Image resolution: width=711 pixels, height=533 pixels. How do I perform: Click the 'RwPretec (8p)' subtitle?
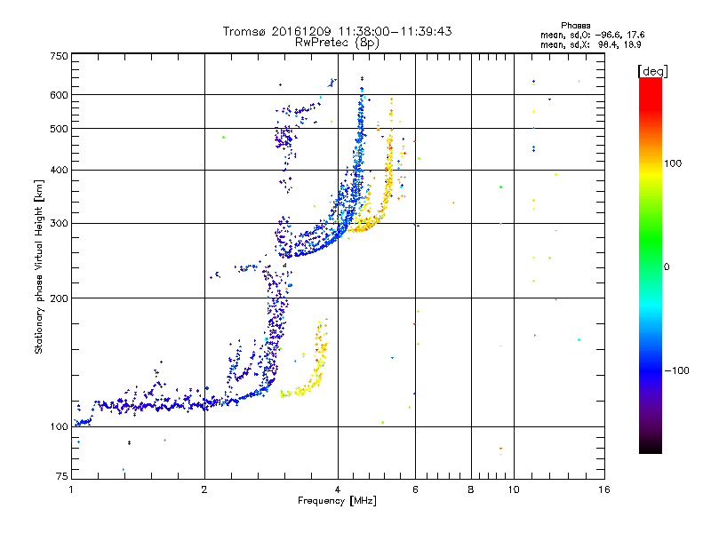337,43
